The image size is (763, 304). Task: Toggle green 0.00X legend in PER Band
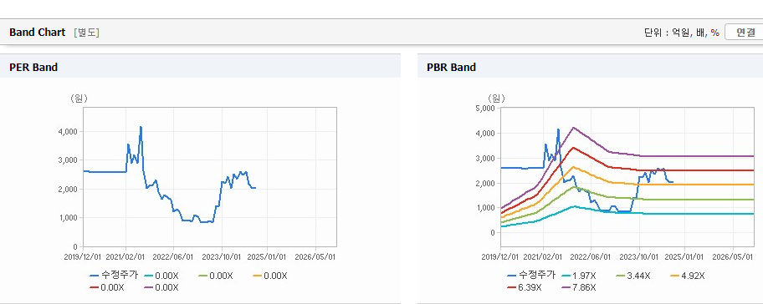click(x=216, y=276)
